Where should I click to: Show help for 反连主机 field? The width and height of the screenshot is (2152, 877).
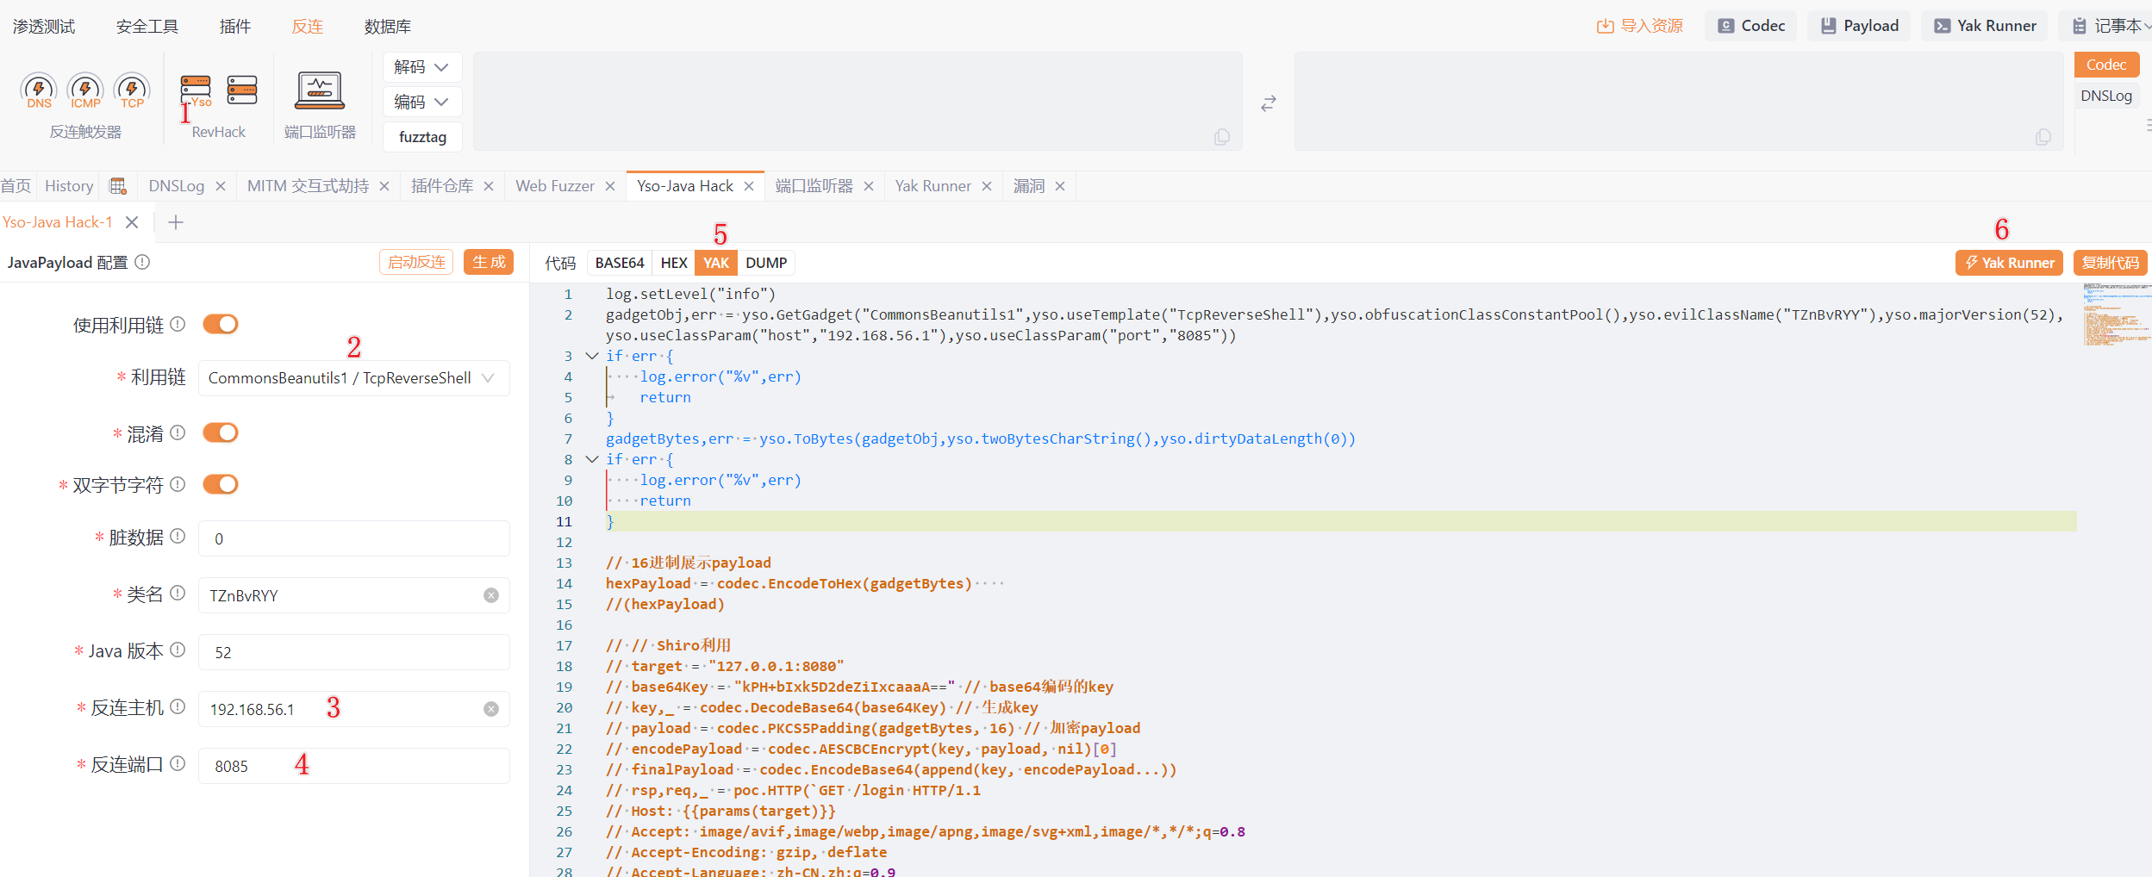(x=178, y=706)
